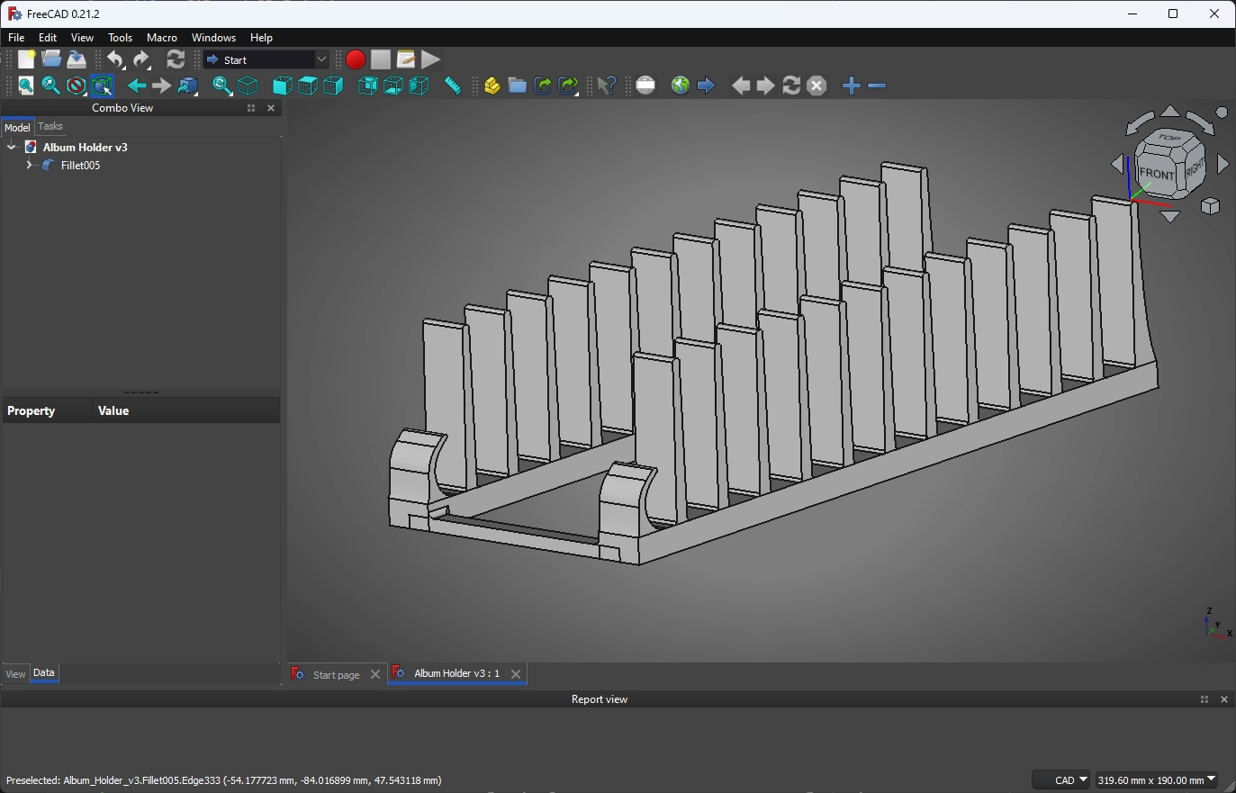
Task: Fit all content in the view
Action: coord(26,86)
